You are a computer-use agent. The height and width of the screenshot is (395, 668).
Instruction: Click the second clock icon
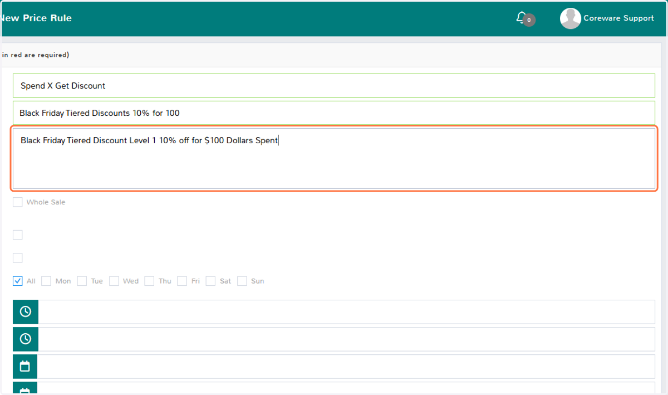[25, 339]
